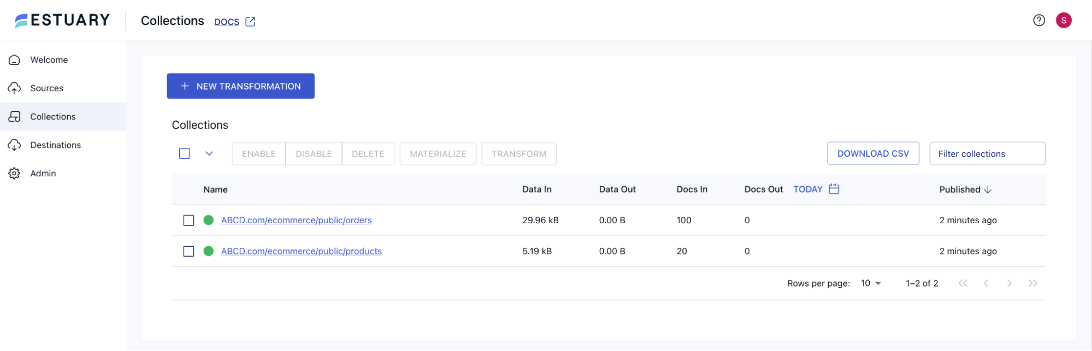Go to the previous page arrow
This screenshot has height=351, width=1092.
pos(986,283)
